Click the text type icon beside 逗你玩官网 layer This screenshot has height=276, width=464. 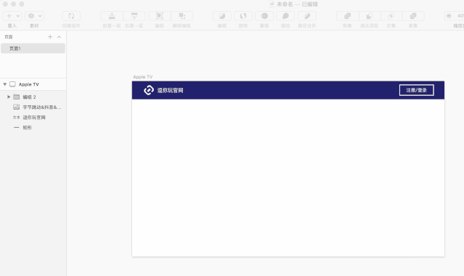click(16, 118)
